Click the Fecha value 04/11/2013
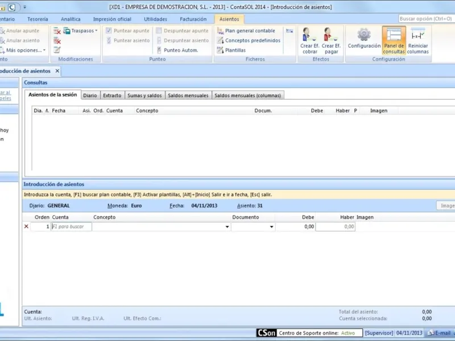Image resolution: width=455 pixels, height=341 pixels. coord(204,206)
